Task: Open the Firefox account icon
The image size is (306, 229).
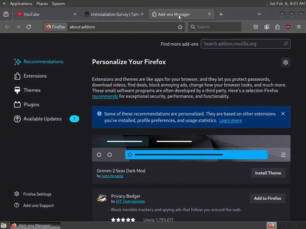Action: tap(267, 27)
